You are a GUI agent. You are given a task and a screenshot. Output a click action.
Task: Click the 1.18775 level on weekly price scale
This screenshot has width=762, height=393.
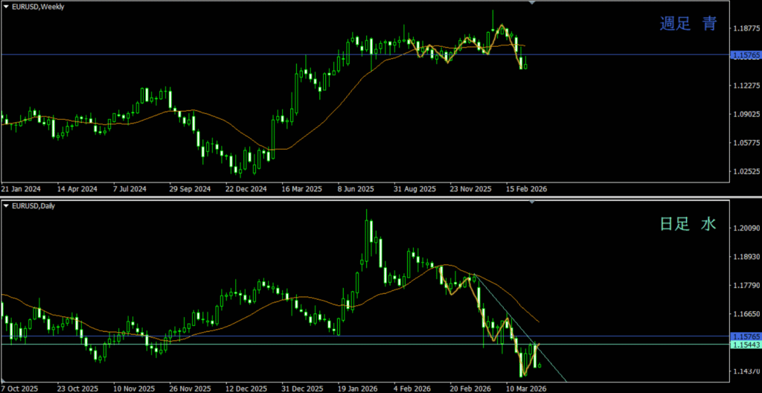pyautogui.click(x=745, y=29)
